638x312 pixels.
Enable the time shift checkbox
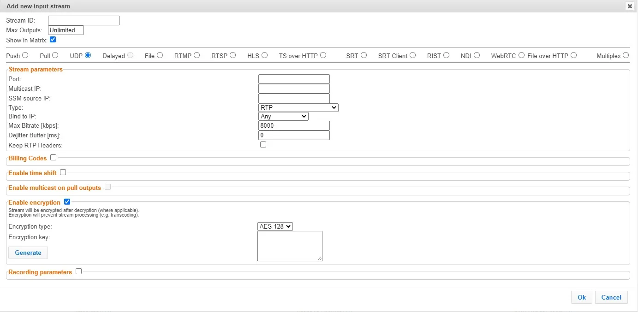[63, 172]
